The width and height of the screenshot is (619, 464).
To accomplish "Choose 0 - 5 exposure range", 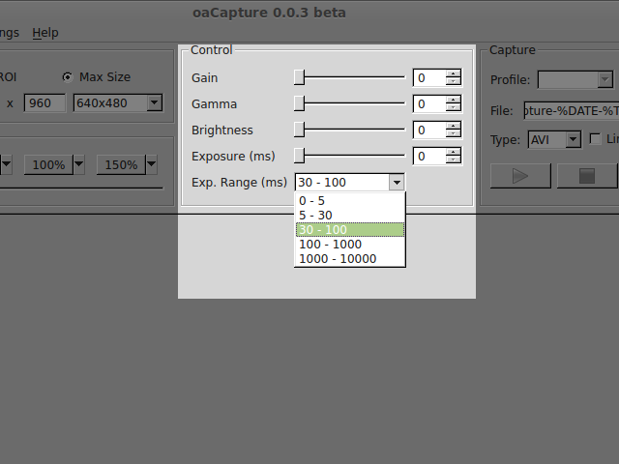I will coord(350,201).
